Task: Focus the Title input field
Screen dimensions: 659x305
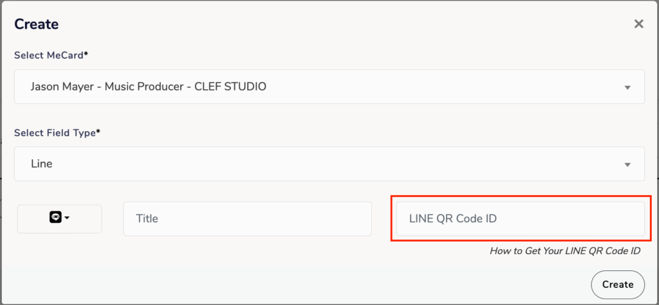Action: pyautogui.click(x=247, y=218)
